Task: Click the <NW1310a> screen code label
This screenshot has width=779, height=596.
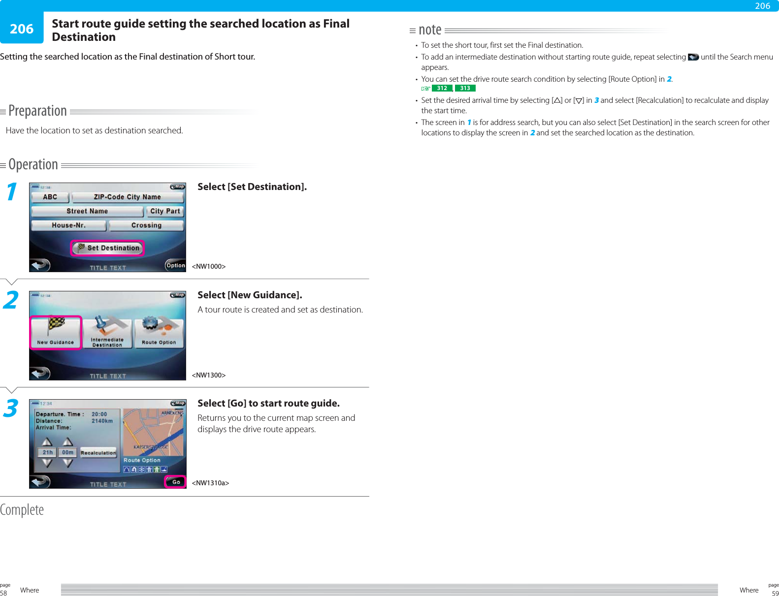Action: pyautogui.click(x=210, y=483)
